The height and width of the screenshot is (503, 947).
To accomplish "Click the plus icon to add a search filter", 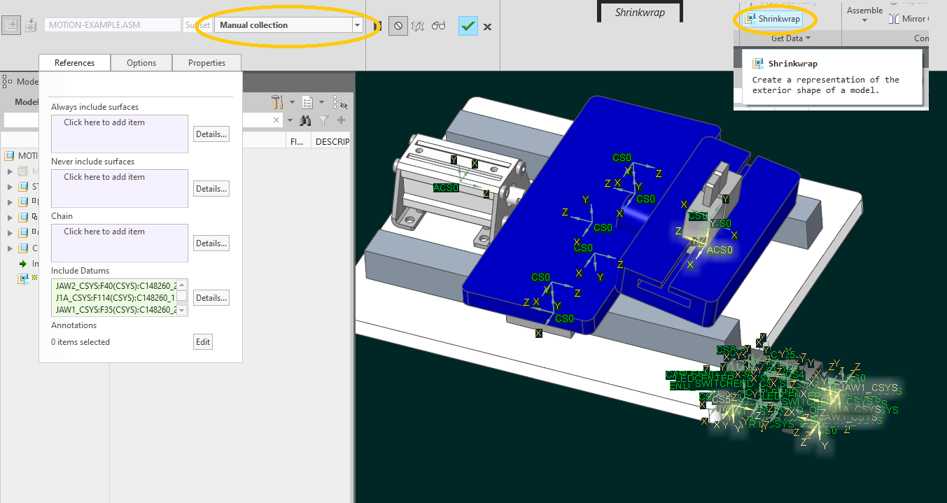I will click(x=342, y=120).
